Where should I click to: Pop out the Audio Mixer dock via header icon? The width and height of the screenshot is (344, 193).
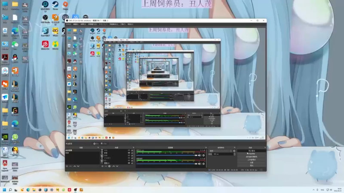[x=206, y=148]
